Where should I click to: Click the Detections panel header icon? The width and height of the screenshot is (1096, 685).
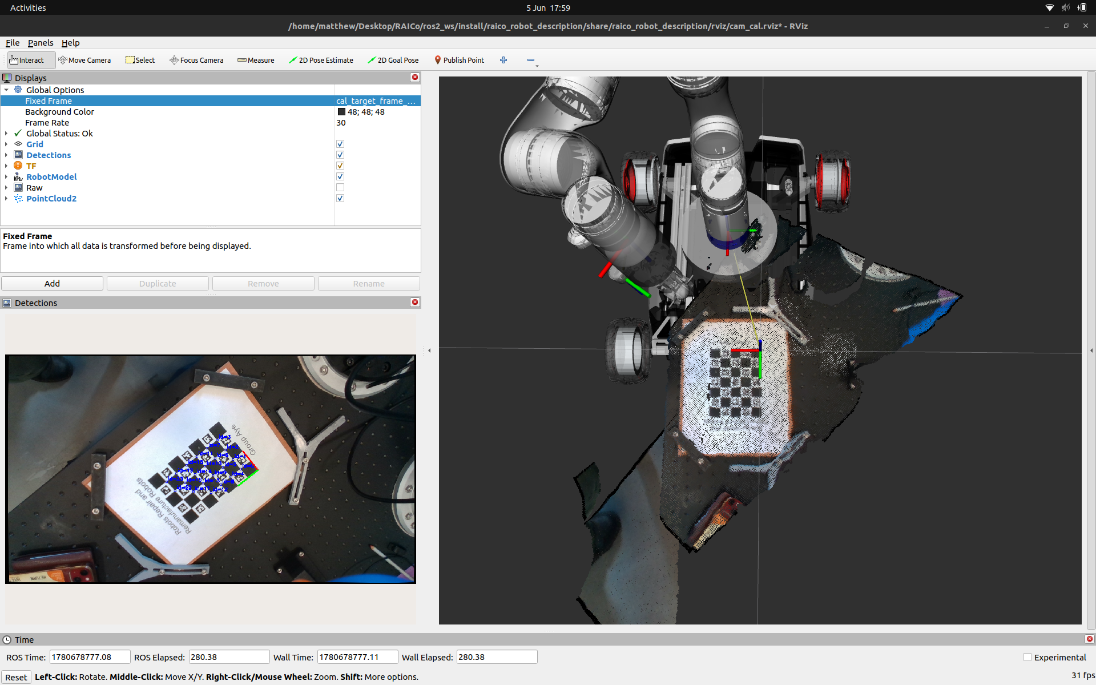coord(7,303)
